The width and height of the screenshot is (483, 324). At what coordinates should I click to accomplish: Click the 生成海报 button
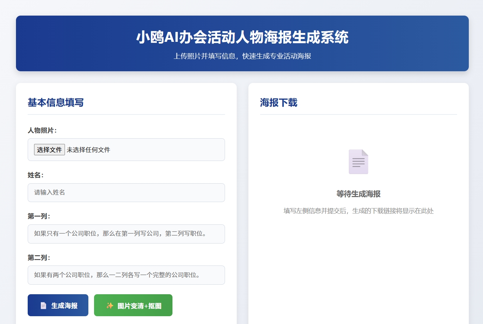click(x=58, y=305)
